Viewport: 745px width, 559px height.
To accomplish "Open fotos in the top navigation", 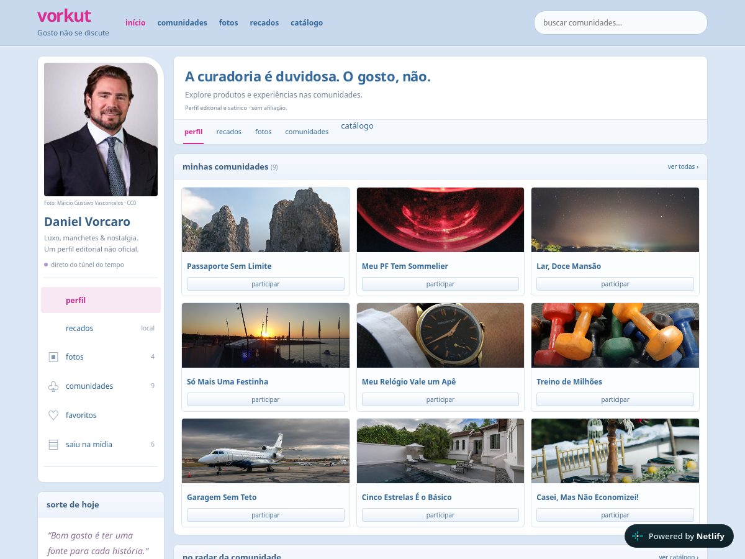I will [228, 22].
